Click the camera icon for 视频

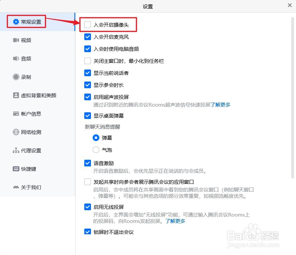point(16,40)
